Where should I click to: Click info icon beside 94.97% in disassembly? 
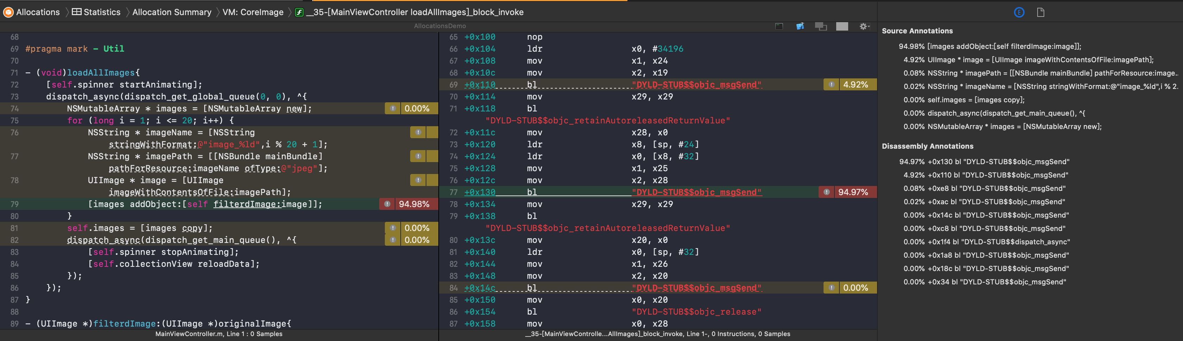coord(826,192)
